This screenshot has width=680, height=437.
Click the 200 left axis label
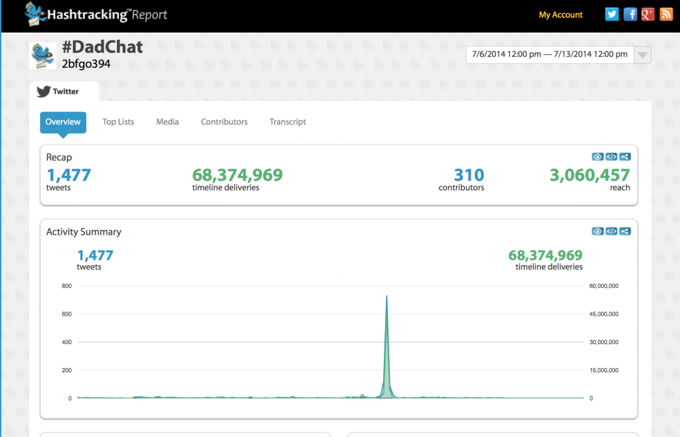click(67, 370)
